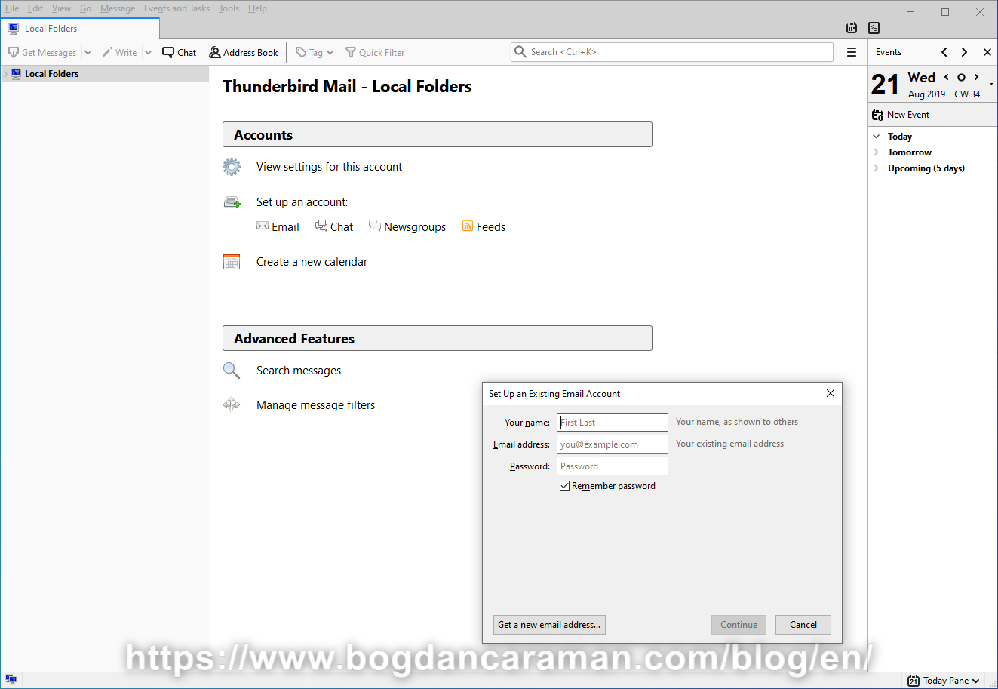998x689 pixels.
Task: Toggle the Today Pane button
Action: point(944,681)
